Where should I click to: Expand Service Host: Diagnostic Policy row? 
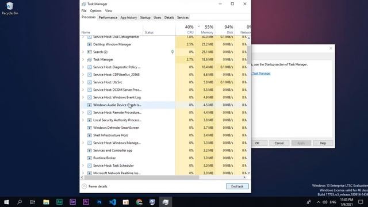pyautogui.click(x=83, y=67)
